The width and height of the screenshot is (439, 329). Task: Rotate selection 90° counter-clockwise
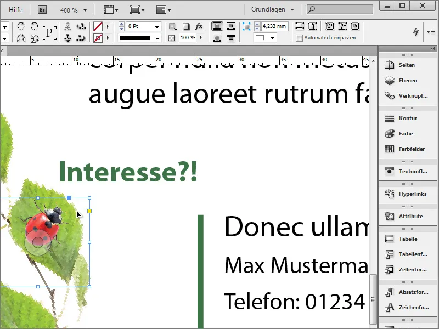tap(34, 26)
